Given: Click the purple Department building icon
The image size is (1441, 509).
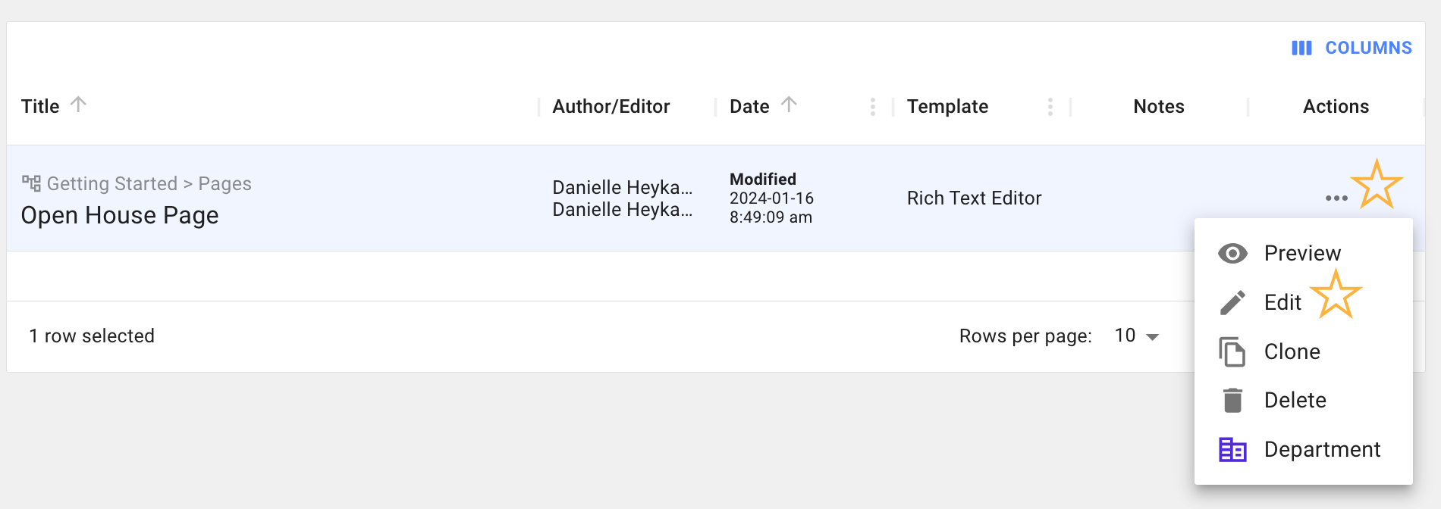Looking at the screenshot, I should coord(1232,450).
